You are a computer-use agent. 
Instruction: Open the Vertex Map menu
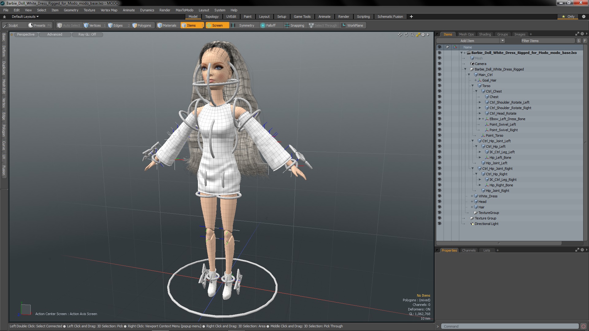coord(109,10)
